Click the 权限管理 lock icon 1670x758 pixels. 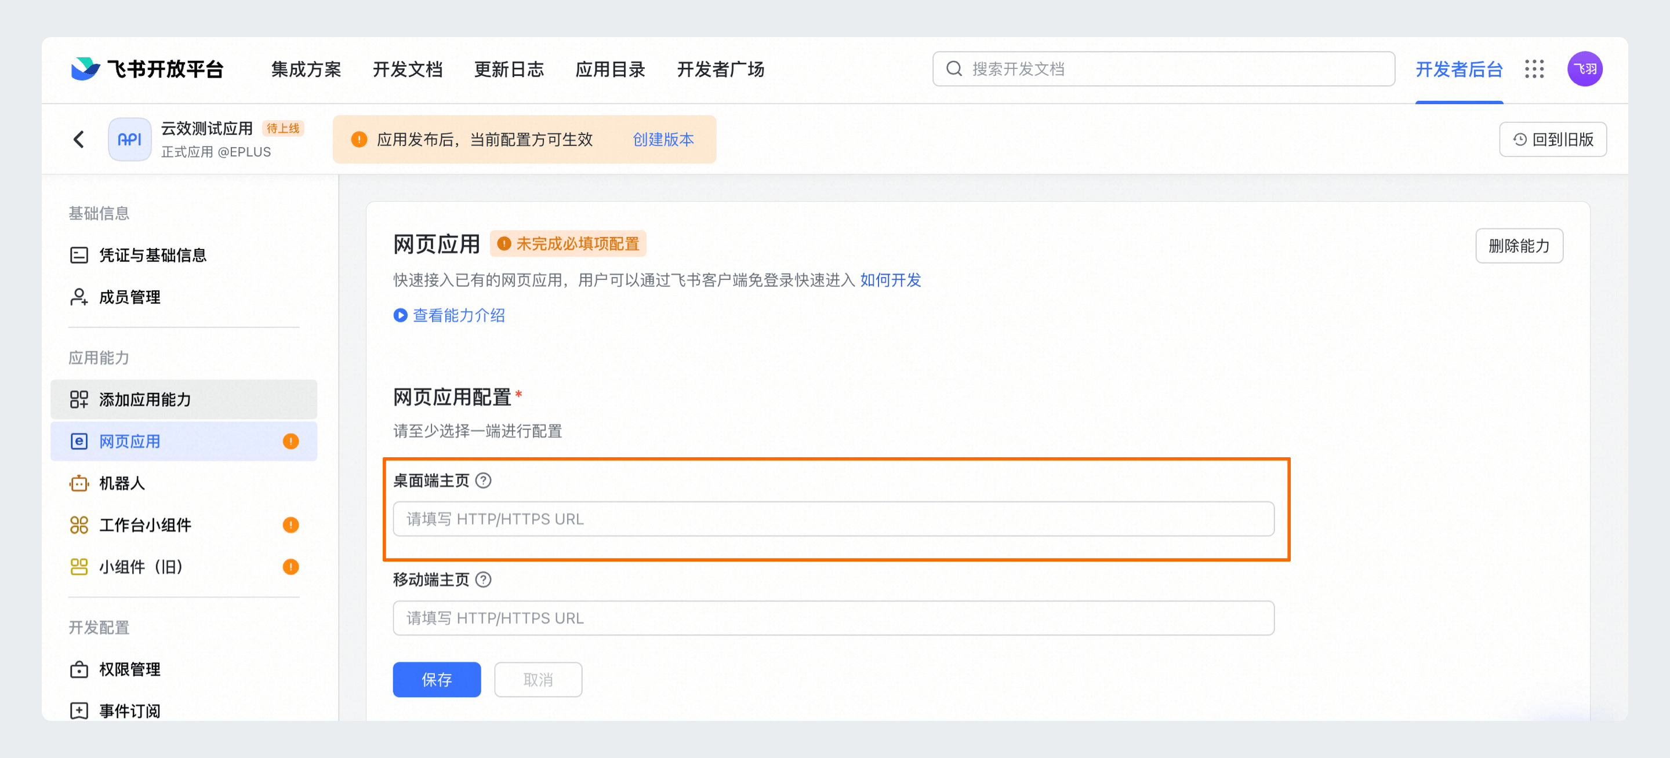(x=79, y=669)
